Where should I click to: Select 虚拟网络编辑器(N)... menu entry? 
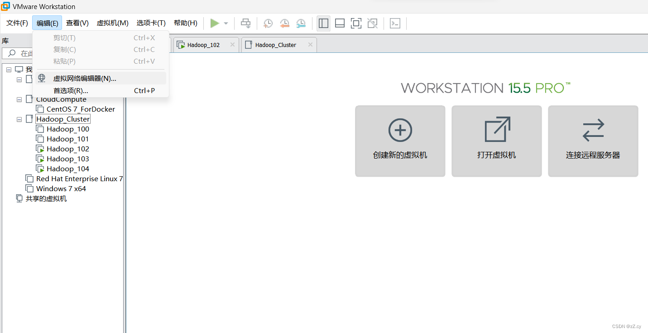click(x=101, y=78)
